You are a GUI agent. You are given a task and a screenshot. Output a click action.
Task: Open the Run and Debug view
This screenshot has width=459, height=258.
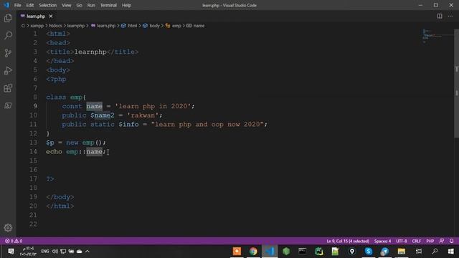tap(8, 70)
